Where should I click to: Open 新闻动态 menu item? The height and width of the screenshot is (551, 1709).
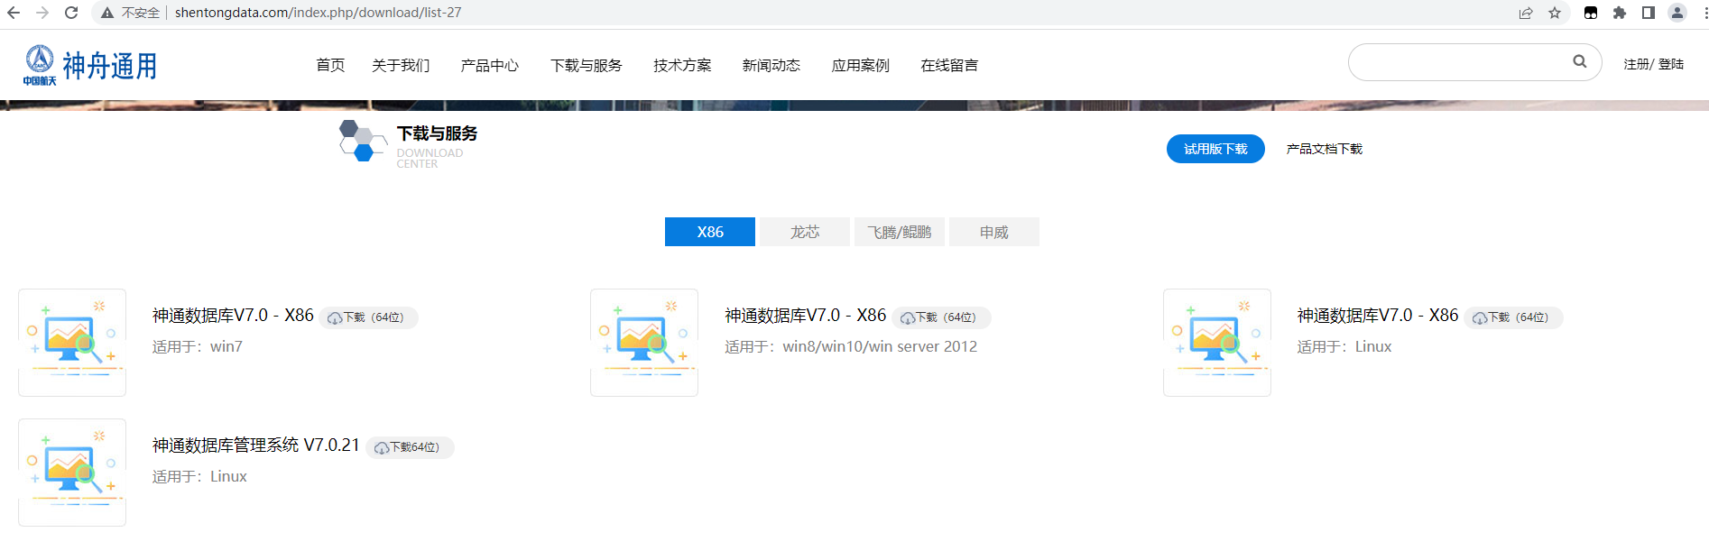771,65
